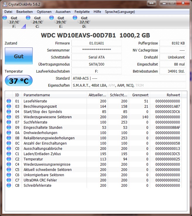Click raw value 000000000002 in UltraDMA row
Viewport: 192px width, 216px height.
[x=168, y=180]
